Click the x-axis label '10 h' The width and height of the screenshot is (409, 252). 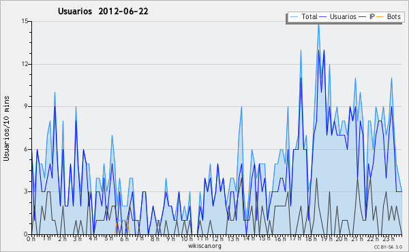[x=187, y=238]
